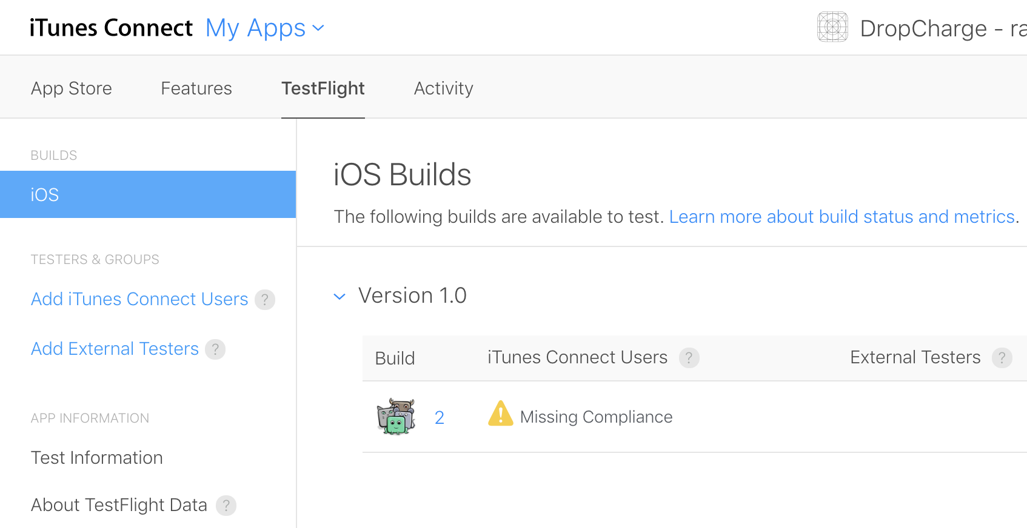
Task: Switch to the Features tab
Action: (196, 88)
